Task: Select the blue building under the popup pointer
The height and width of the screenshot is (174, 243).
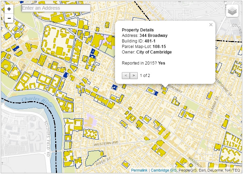Action: (x=156, y=93)
